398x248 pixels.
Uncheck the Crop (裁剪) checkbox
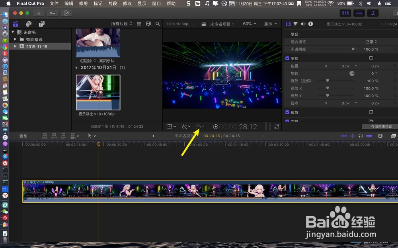[x=287, y=112]
